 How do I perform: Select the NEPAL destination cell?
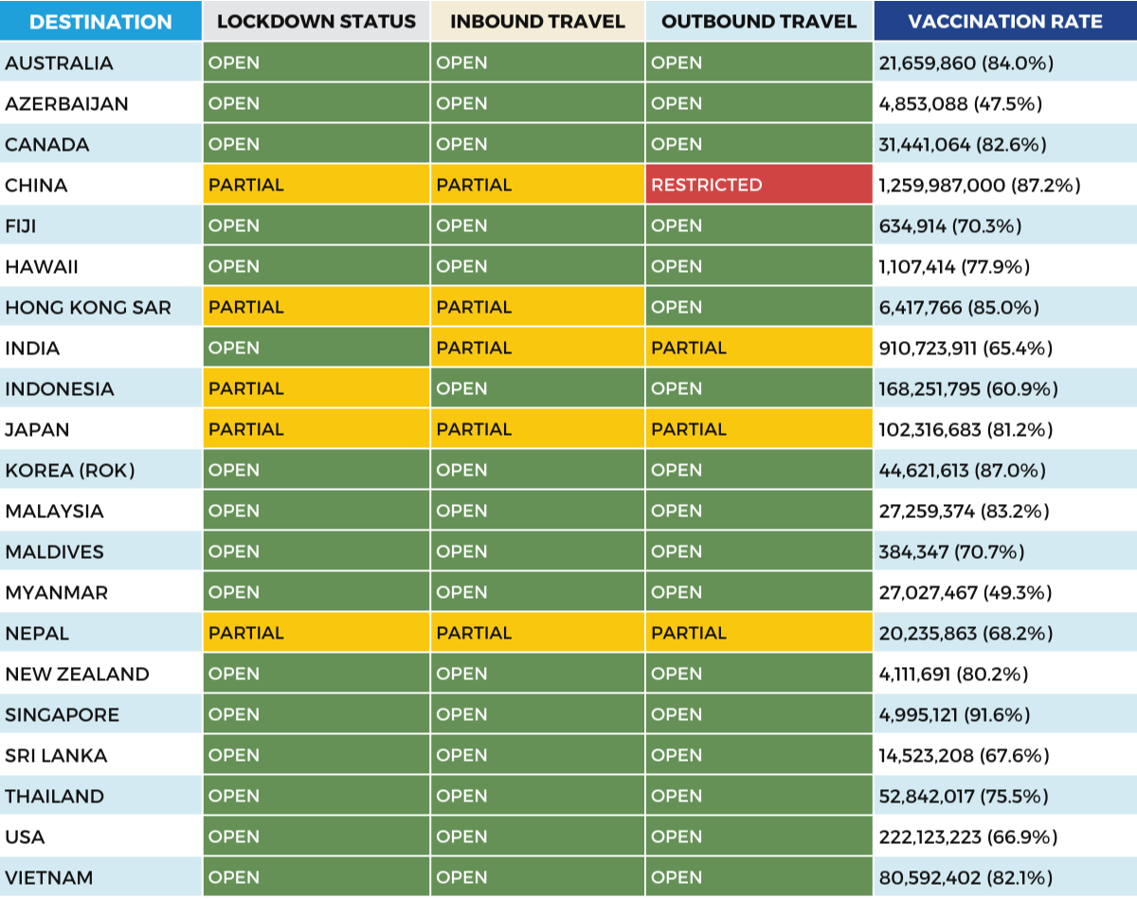pyautogui.click(x=100, y=633)
